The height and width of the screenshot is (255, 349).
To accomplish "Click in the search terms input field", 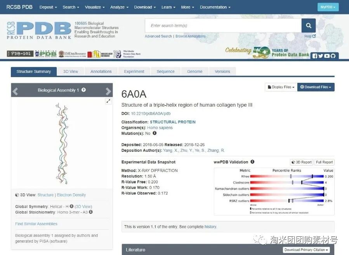I will pyautogui.click(x=223, y=26).
